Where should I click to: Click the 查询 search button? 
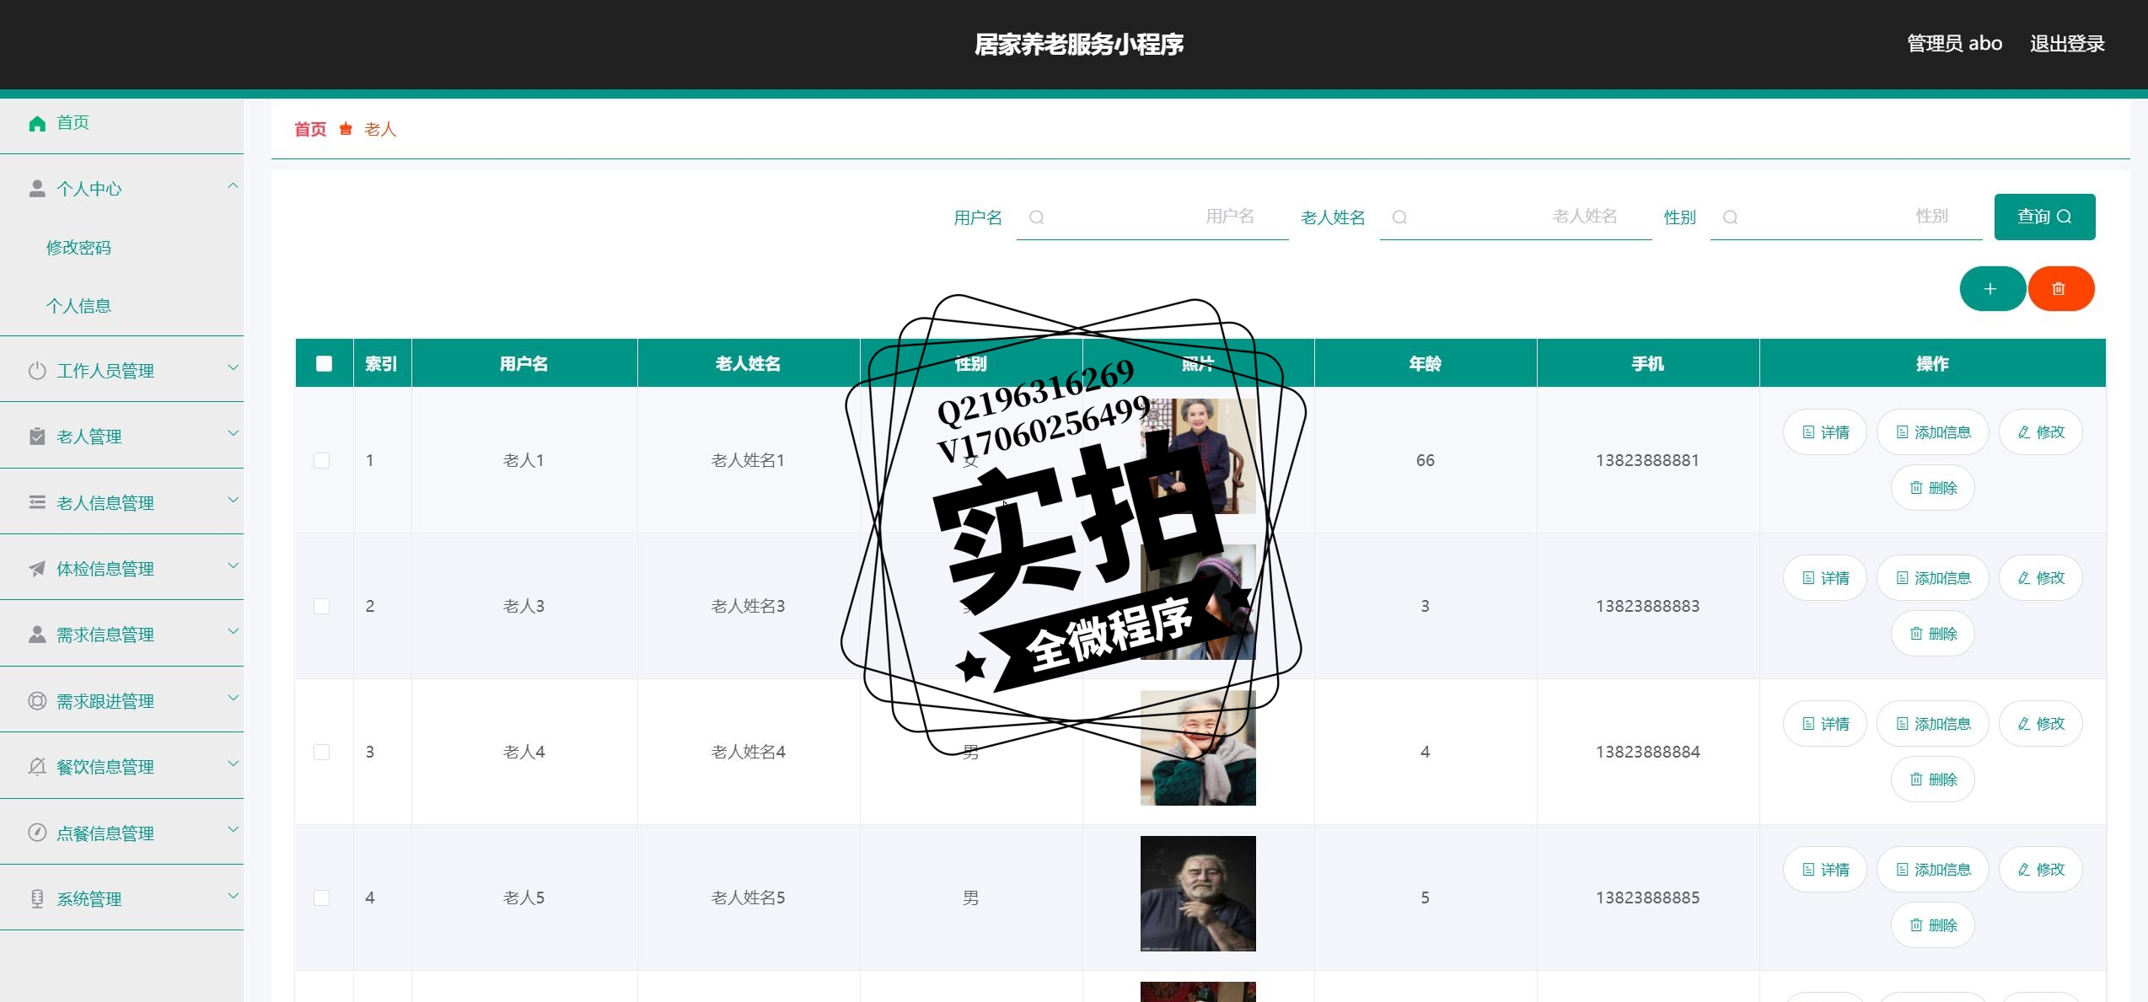pyautogui.click(x=2044, y=217)
